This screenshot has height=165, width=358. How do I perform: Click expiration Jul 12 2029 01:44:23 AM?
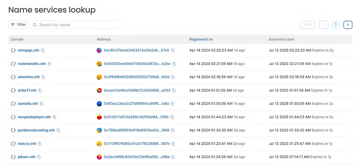pyautogui.click(x=290, y=117)
